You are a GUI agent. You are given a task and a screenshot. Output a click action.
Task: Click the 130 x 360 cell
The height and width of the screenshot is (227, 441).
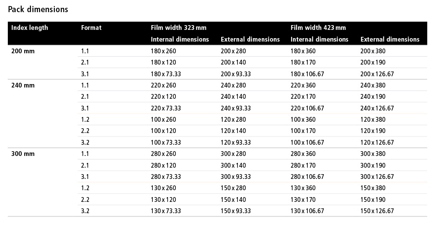point(303,188)
